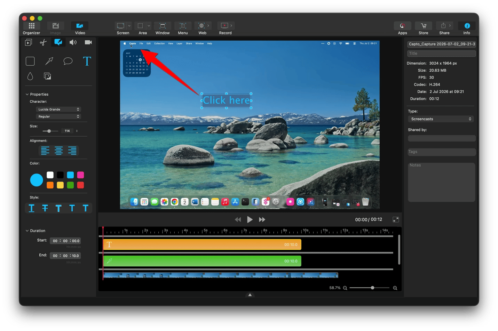The image size is (498, 331).
Task: Select the scissors cut tool
Action: point(43,42)
